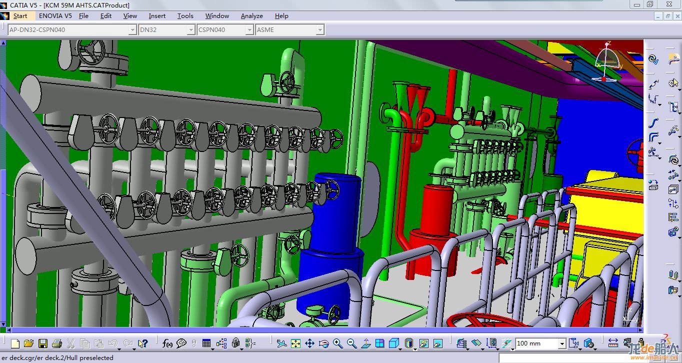Image resolution: width=682 pixels, height=363 pixels.
Task: Click the Create Multi-View icon
Action: (379, 343)
